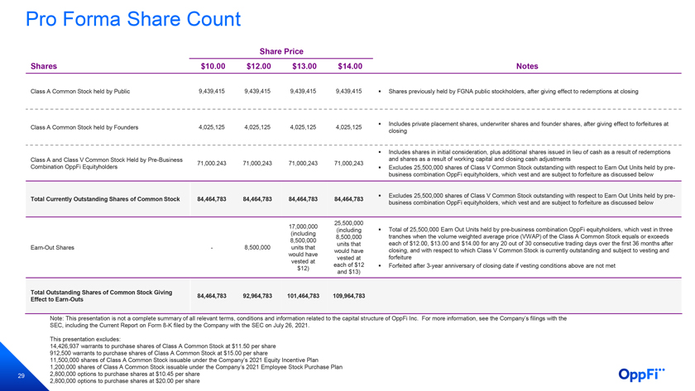Screen dimensions: 695x391
Task: Select Earn-Out value 8,500,000 under $12.00
Action: (x=257, y=247)
